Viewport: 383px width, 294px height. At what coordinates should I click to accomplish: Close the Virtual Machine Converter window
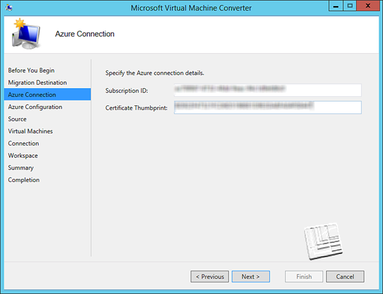pos(368,6)
